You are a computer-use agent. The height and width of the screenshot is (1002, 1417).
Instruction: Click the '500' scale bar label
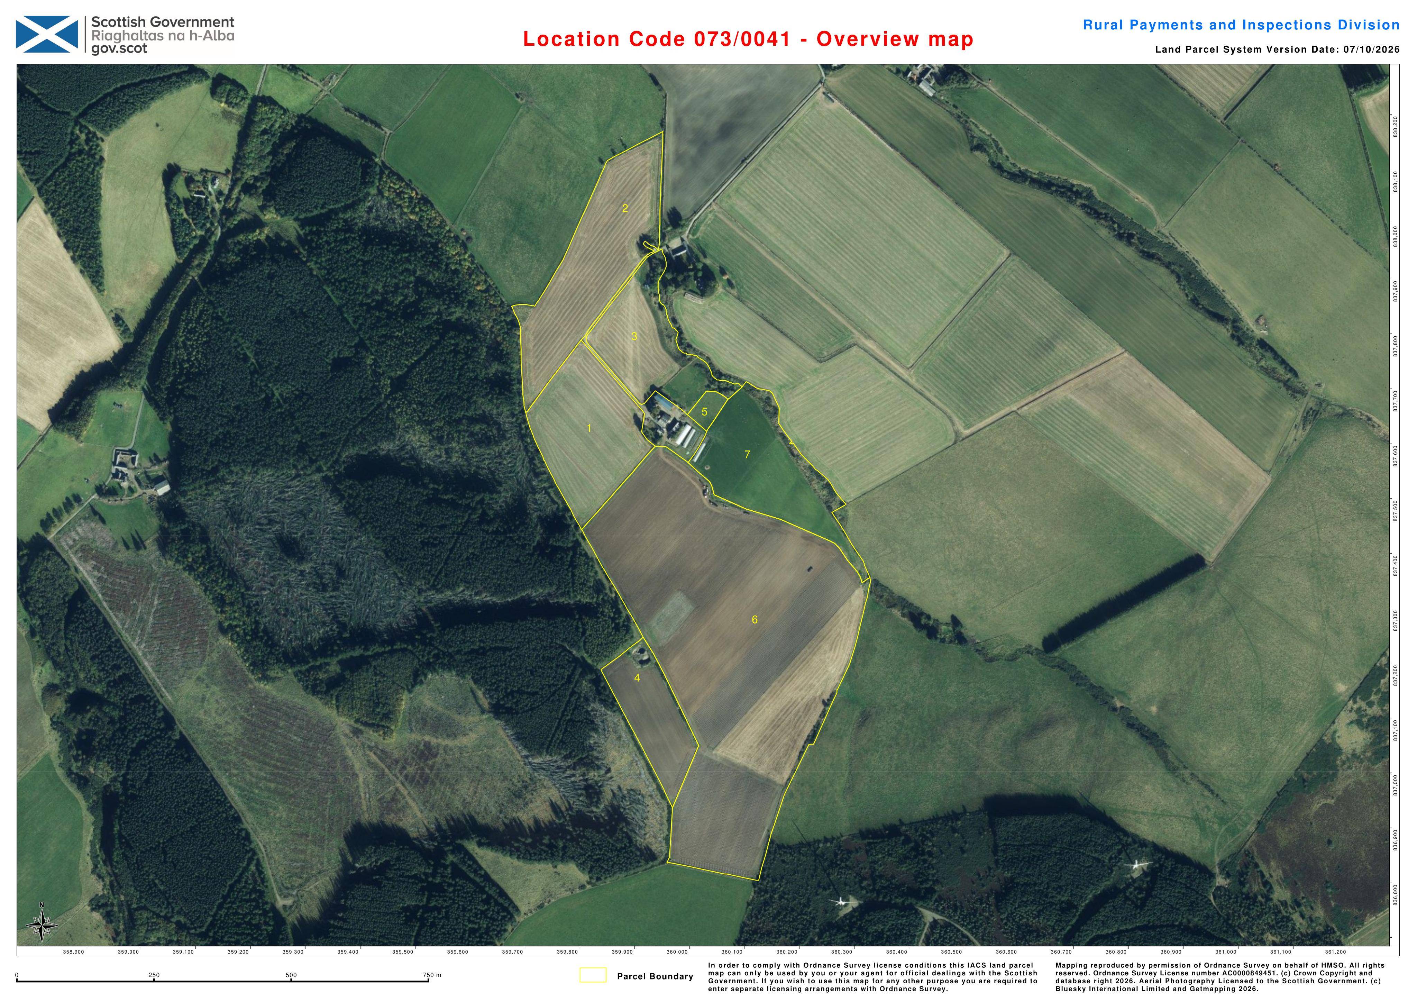tap(291, 975)
